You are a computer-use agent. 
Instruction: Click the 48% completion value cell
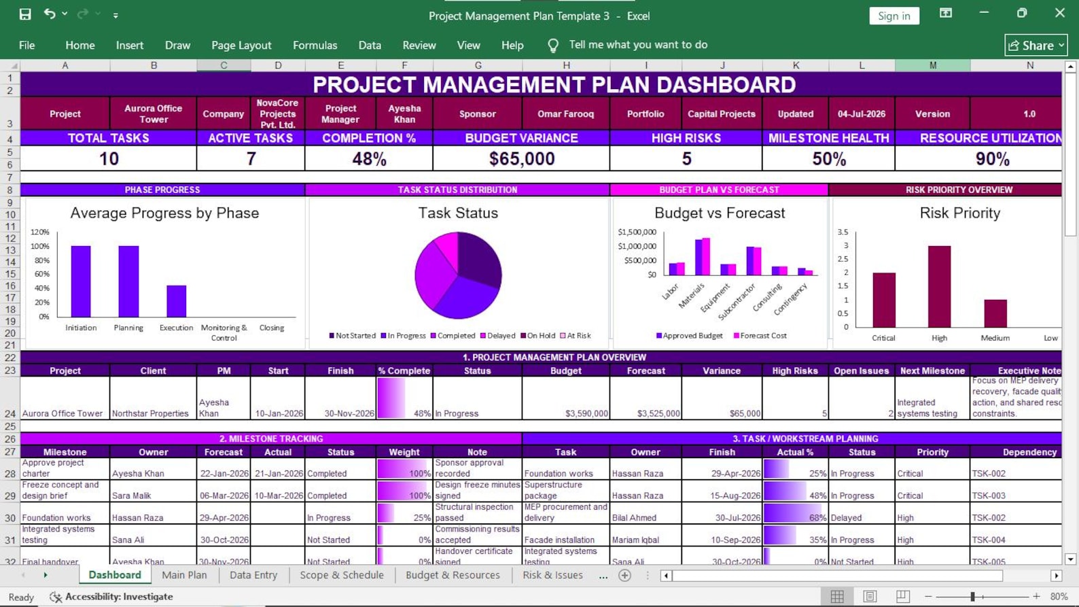click(x=369, y=159)
